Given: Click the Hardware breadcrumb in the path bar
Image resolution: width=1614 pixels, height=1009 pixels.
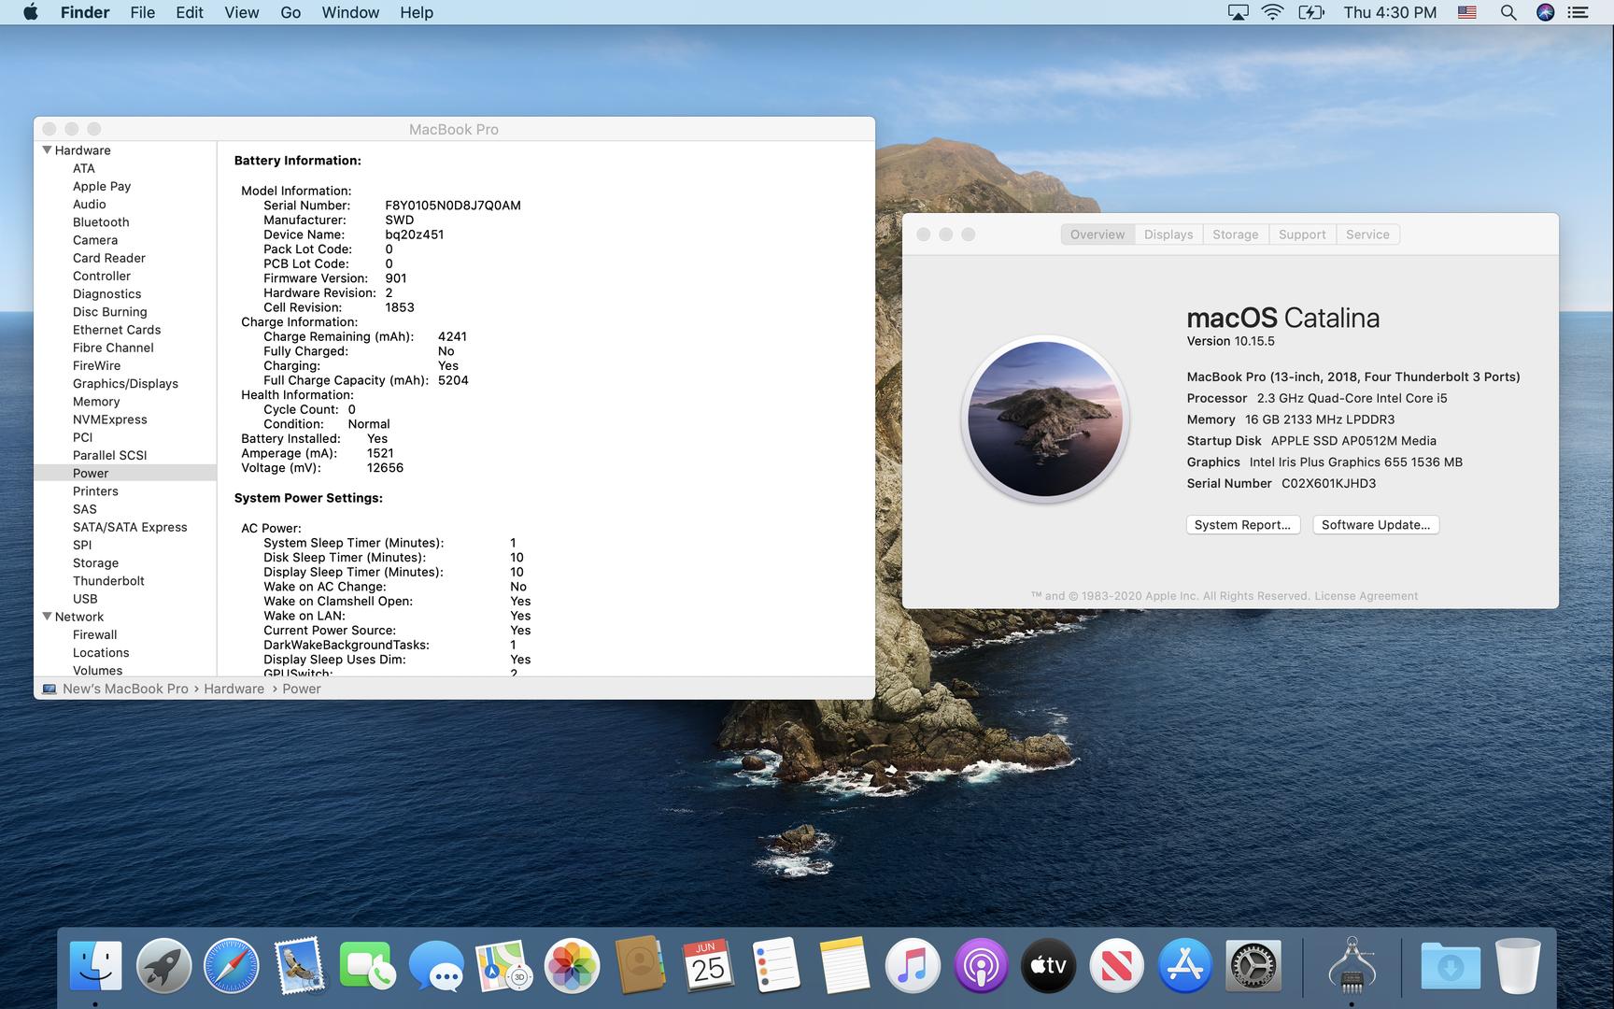Looking at the screenshot, I should (x=234, y=689).
